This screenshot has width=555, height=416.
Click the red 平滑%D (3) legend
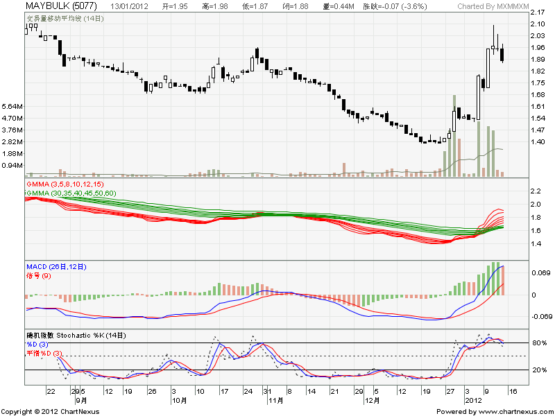click(x=44, y=354)
